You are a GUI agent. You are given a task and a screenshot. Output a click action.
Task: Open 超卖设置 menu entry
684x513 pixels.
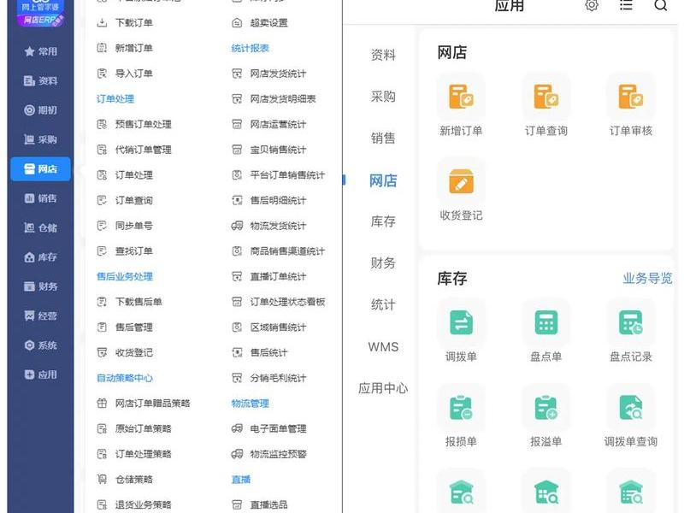[x=260, y=23]
